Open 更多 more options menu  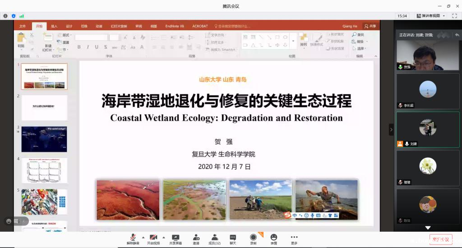pyautogui.click(x=294, y=239)
